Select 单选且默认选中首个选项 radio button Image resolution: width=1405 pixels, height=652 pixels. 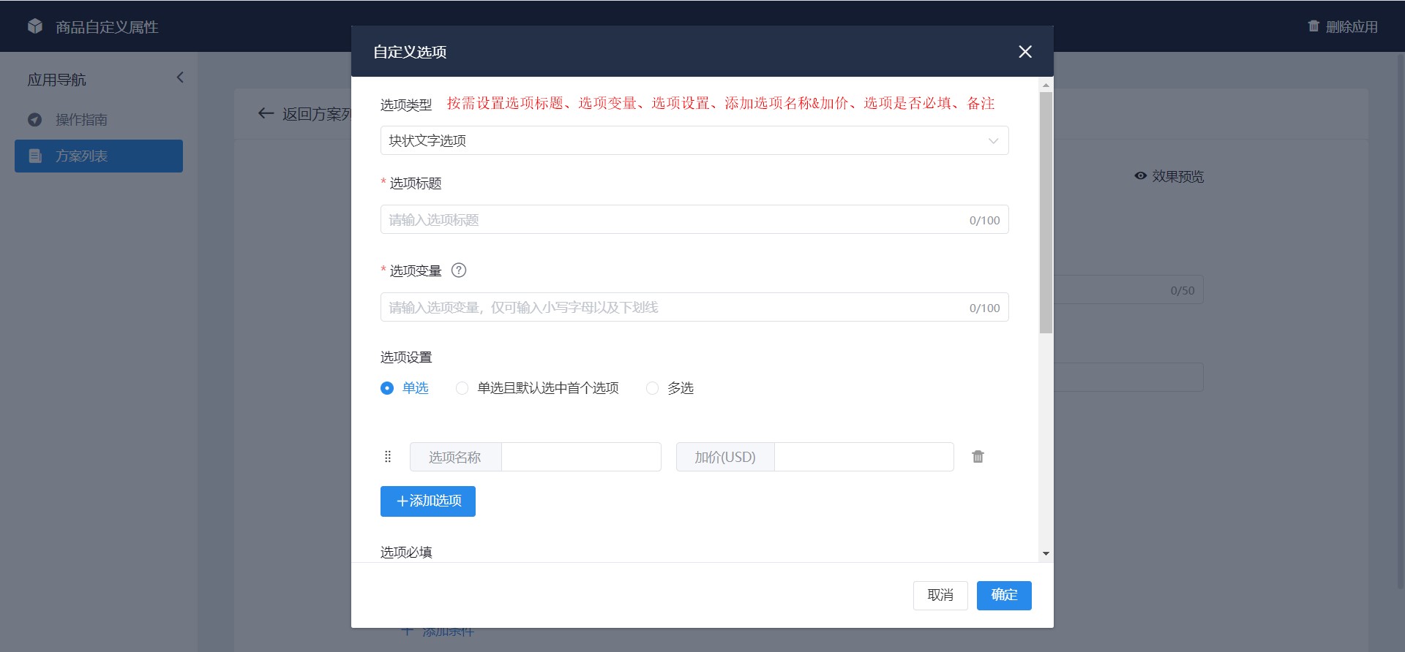[462, 388]
